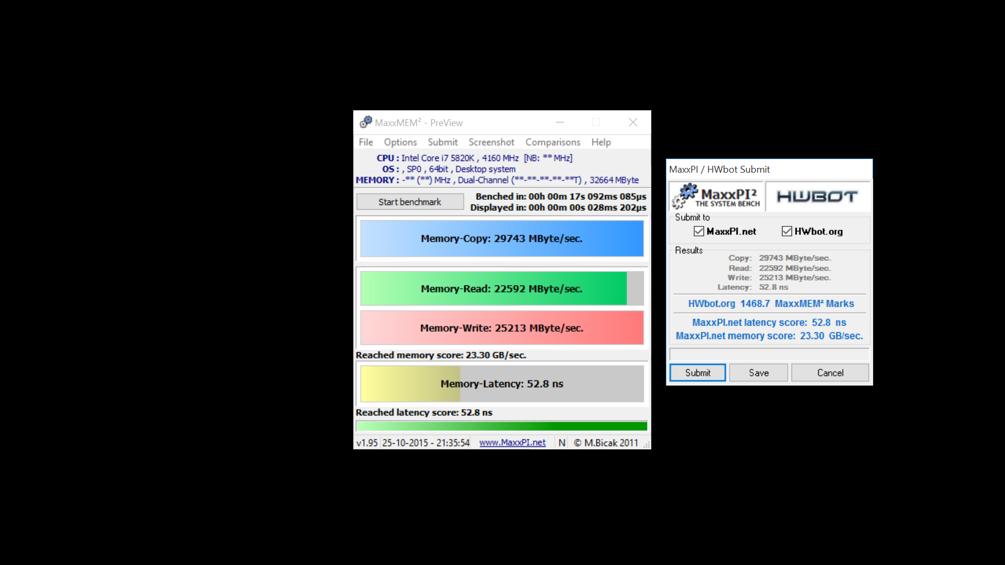
Task: Click the Memory-Read 22592 MByte/sec bar
Action: (x=501, y=289)
